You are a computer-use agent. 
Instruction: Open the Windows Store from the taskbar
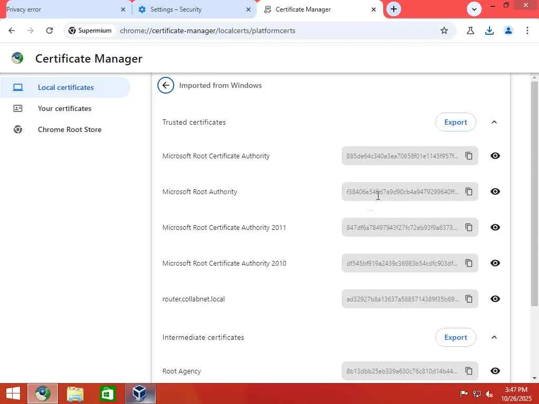pos(107,393)
